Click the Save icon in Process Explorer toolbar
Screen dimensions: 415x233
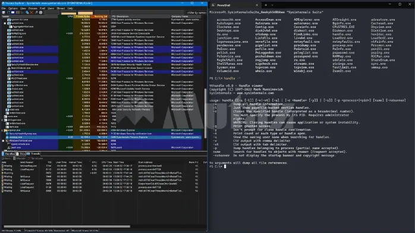coord(4,12)
